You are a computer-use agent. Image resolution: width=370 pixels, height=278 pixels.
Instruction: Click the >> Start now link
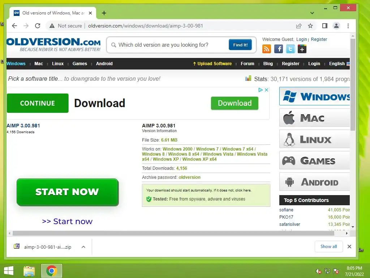click(67, 221)
